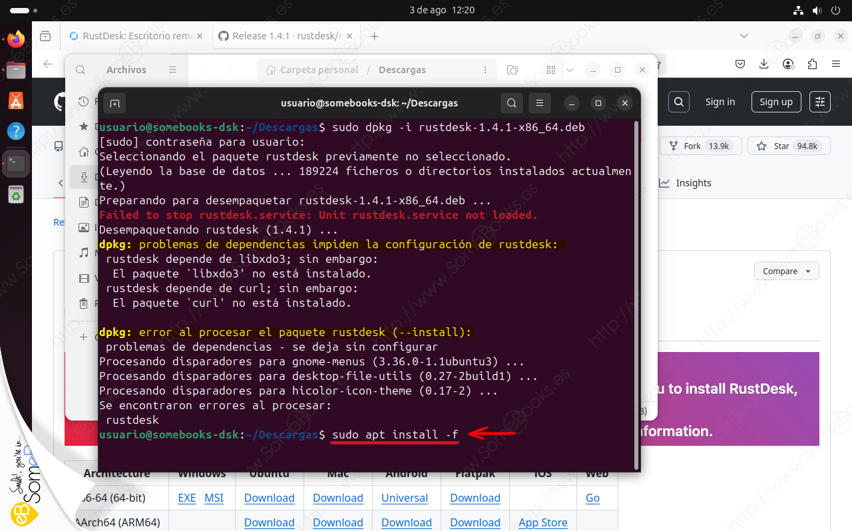Viewport: 852px width, 531px height.
Task: Click GitHub search magnifier button
Action: [678, 102]
